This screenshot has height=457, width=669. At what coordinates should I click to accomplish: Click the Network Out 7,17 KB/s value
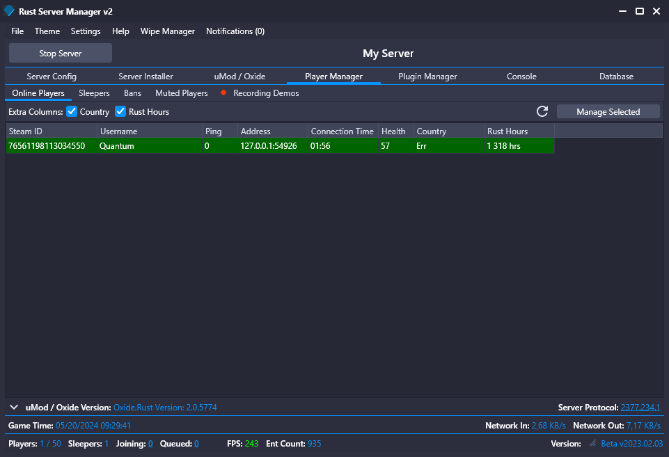643,426
